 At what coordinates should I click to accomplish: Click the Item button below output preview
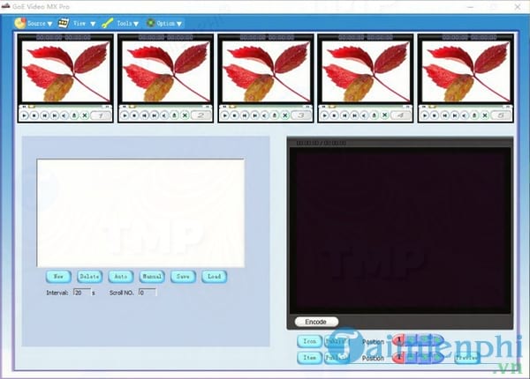pyautogui.click(x=309, y=358)
